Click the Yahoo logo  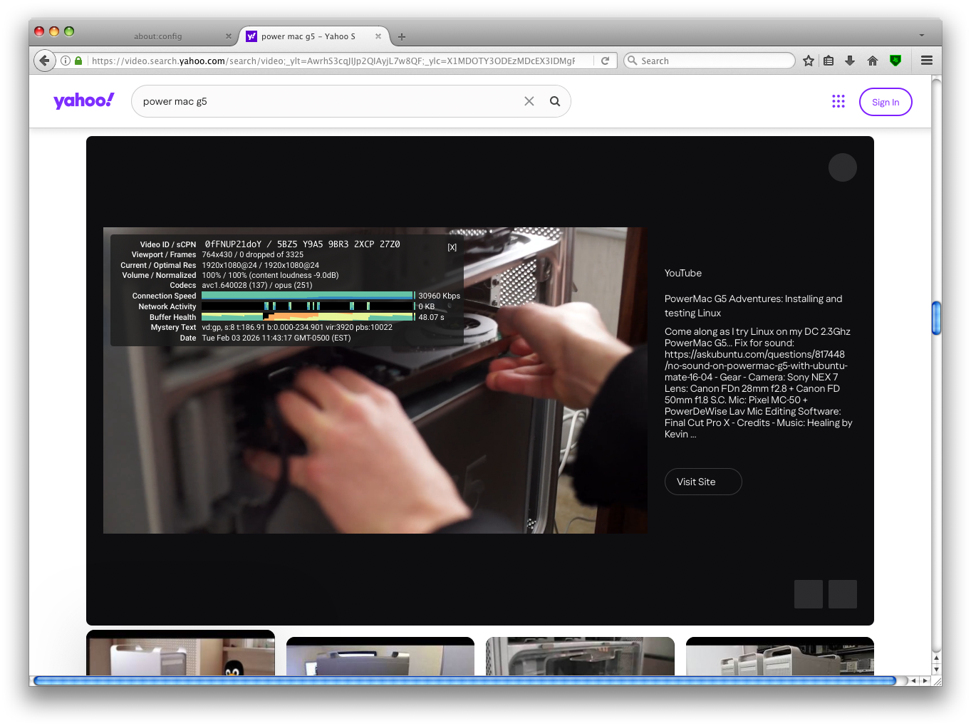[83, 100]
